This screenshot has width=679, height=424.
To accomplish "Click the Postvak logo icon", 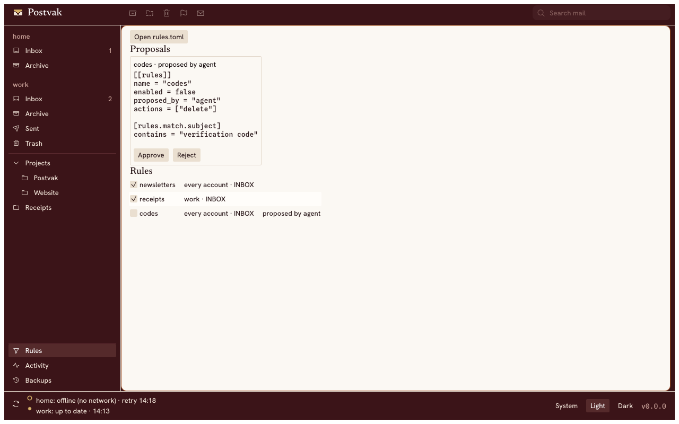I will point(19,13).
